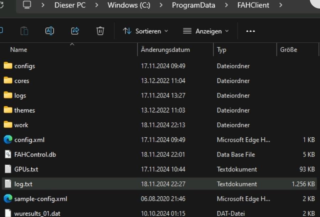Click the configs folder icon

(x=8, y=66)
